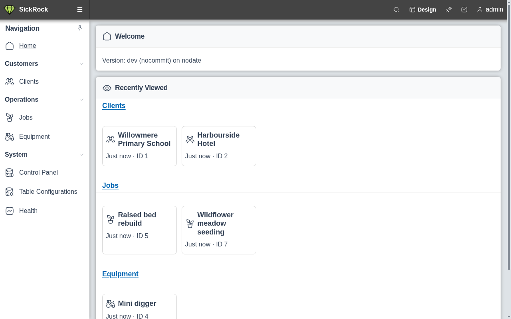Open the Wildflower meadow seeding card
The height and width of the screenshot is (319, 511).
pos(219,230)
